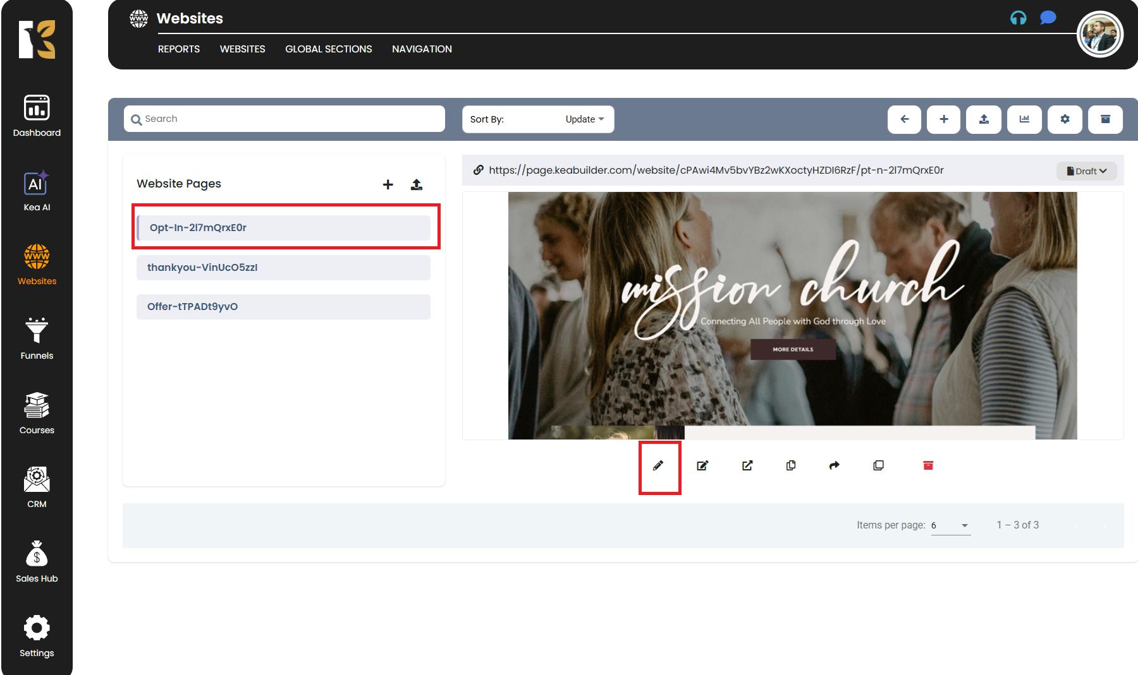Open the settings gear in toolbar

(x=1065, y=119)
